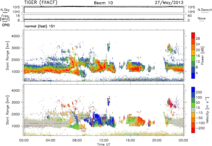
Task: Click the power colorbar value "16"
Action: [198, 56]
